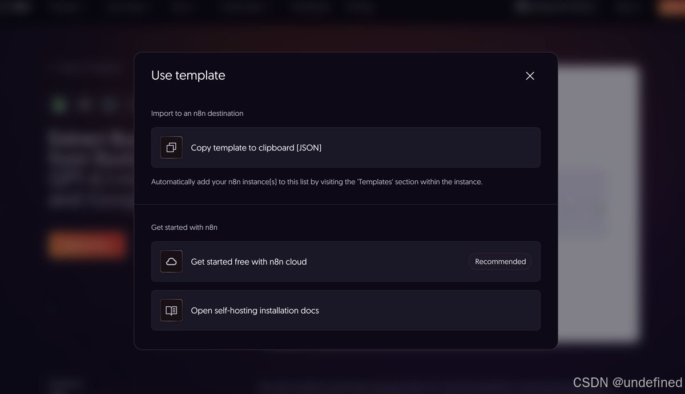Image resolution: width=685 pixels, height=394 pixels.
Task: Click the Recommended badge on the cloud option
Action: 499,261
